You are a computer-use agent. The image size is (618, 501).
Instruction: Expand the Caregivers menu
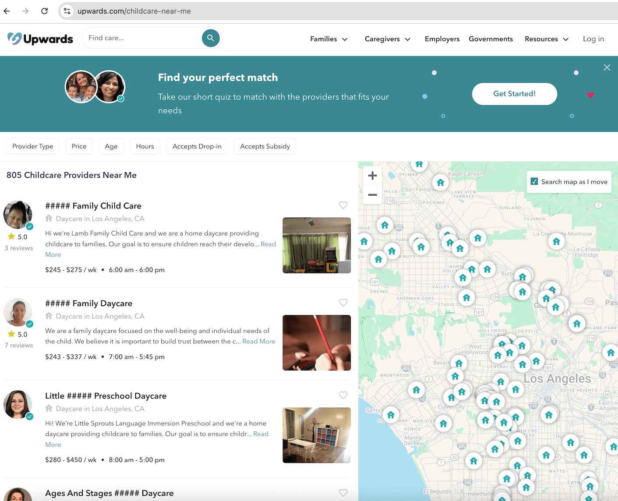click(x=388, y=39)
